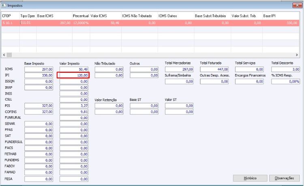Select the Base Subst.Tributária column header
The height and width of the screenshot is (186, 304).
pyautogui.click(x=212, y=16)
